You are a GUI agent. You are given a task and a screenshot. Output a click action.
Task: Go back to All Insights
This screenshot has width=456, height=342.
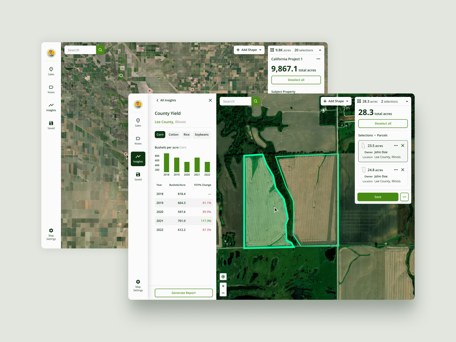coord(166,100)
